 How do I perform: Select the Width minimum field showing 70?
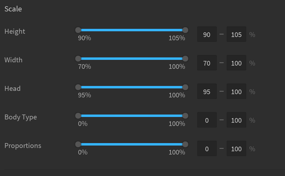(207, 63)
